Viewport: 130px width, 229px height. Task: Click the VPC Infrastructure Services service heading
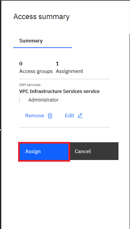[x=59, y=91]
